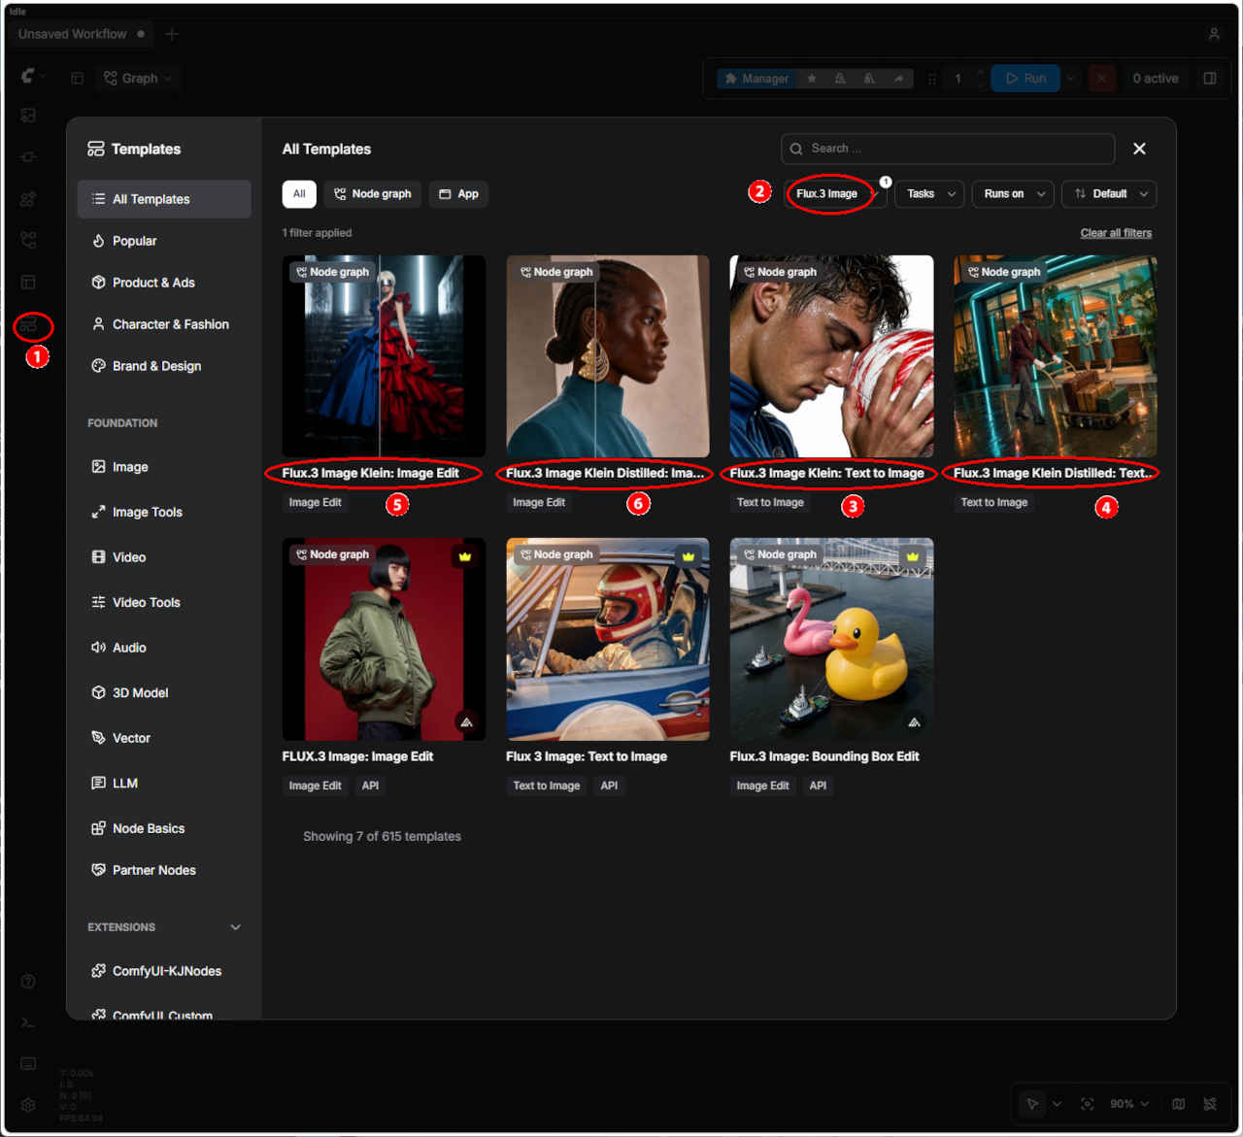Click the template Search field
Image resolution: width=1243 pixels, height=1137 pixels.
[x=948, y=149]
